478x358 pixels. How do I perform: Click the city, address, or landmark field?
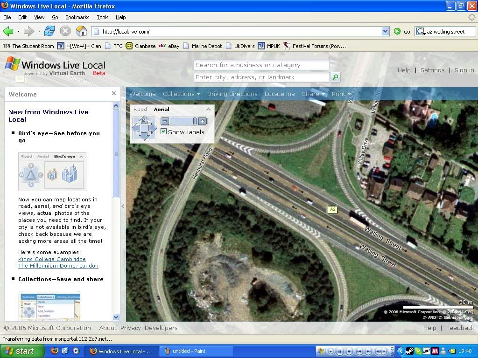[261, 77]
